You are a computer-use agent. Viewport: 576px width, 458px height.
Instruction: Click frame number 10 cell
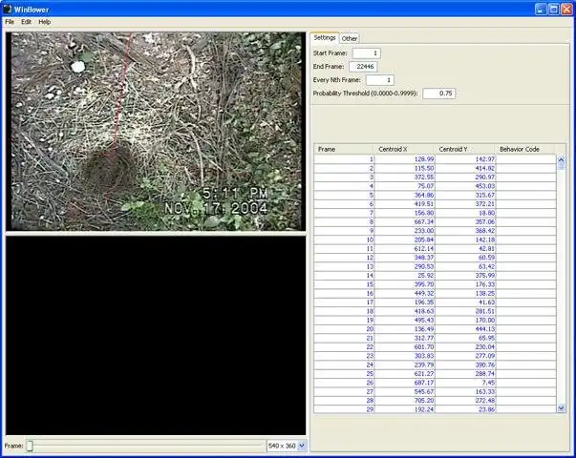(x=344, y=239)
